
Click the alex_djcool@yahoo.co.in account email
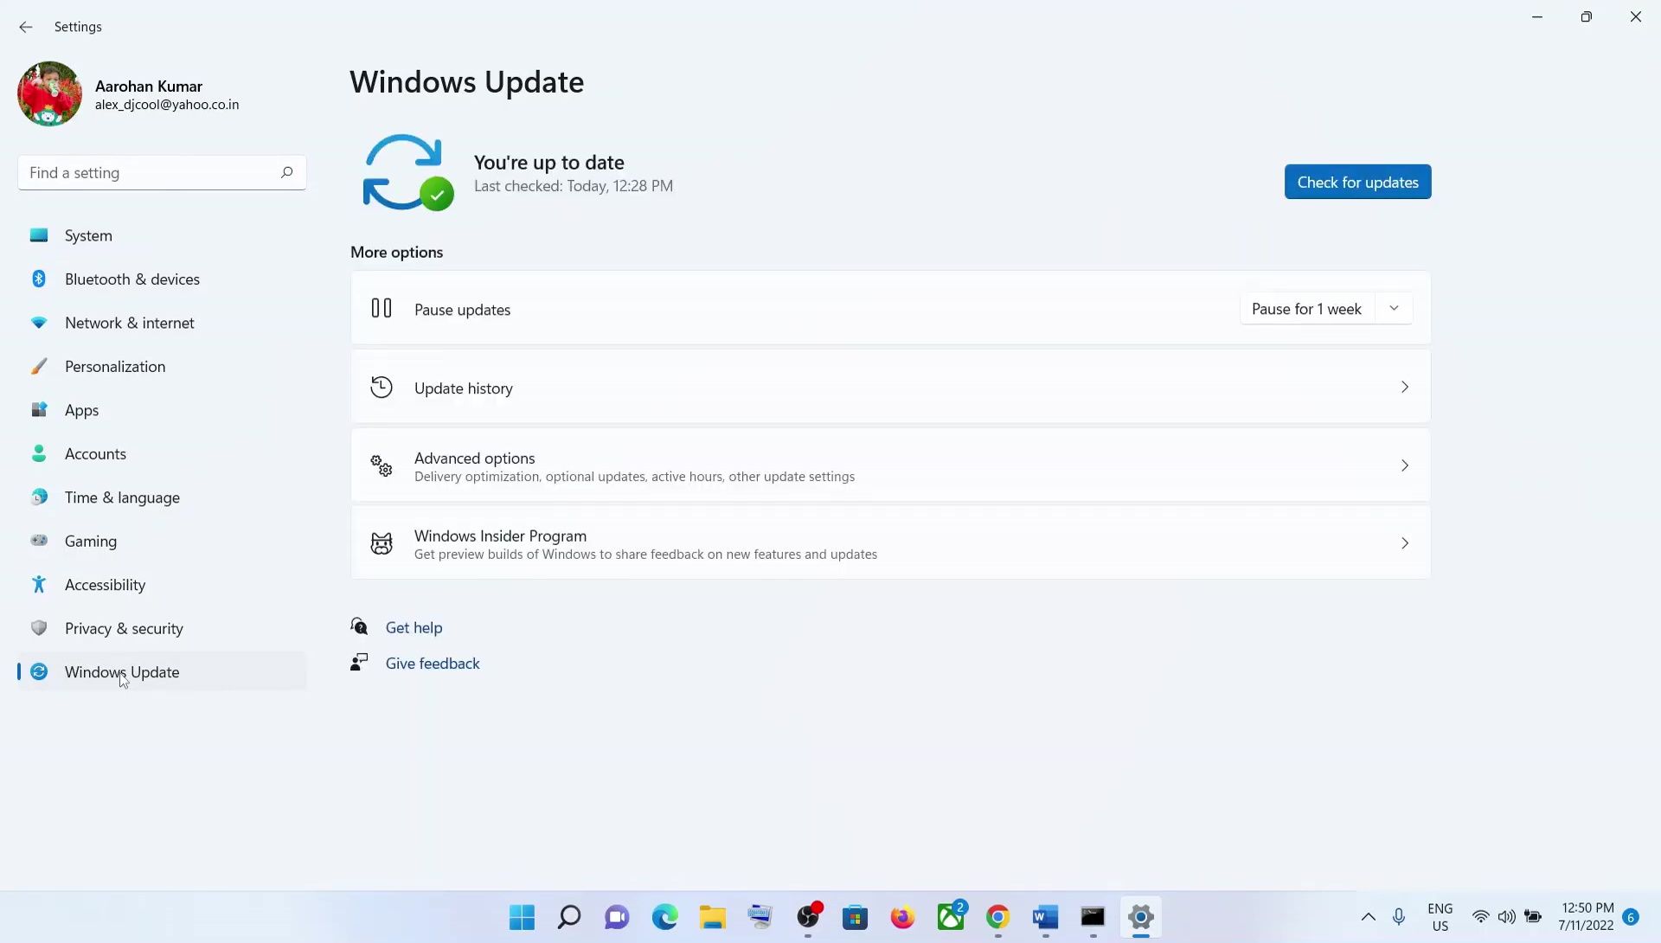coord(167,105)
